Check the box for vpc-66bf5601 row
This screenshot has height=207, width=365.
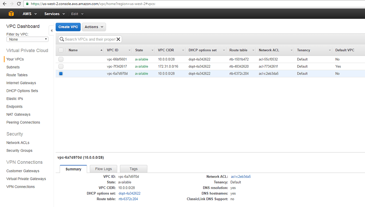61,59
